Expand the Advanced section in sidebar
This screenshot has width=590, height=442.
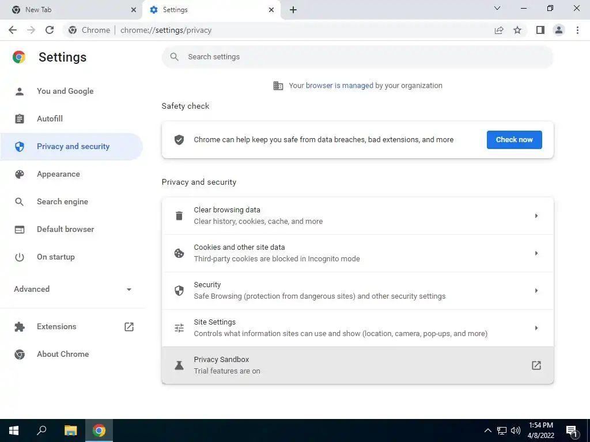pos(73,289)
